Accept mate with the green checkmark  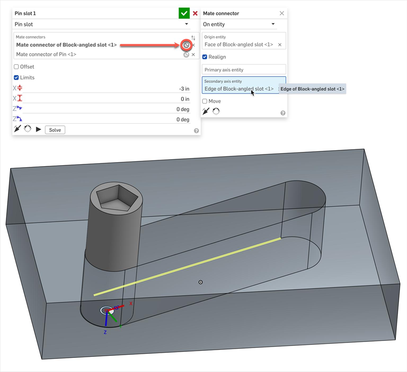coord(184,13)
